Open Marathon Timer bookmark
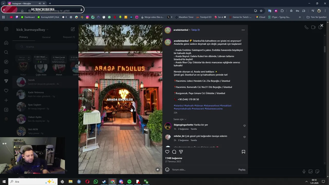The height and width of the screenshot is (185, 329). tap(184, 17)
